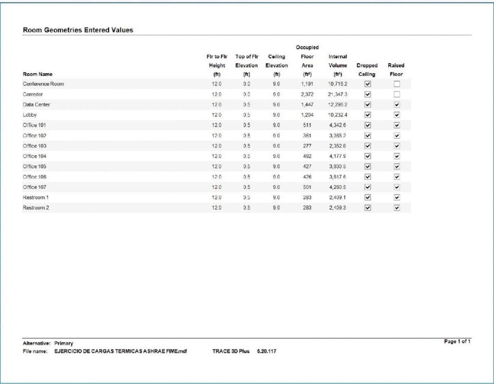Image resolution: width=494 pixels, height=384 pixels.
Task: Check the Raised Floor box for Corredor
Action: [397, 94]
